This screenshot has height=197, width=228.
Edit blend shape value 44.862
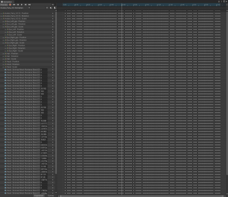tap(44, 132)
